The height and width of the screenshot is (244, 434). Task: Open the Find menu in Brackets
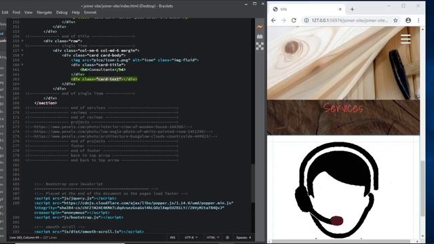coord(16,12)
